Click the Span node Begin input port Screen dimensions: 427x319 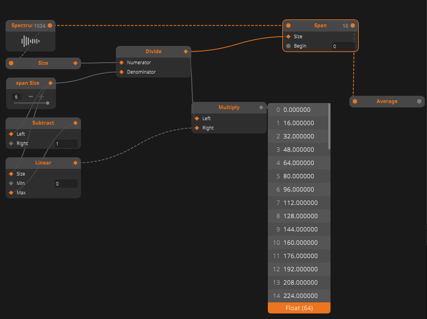pos(288,46)
